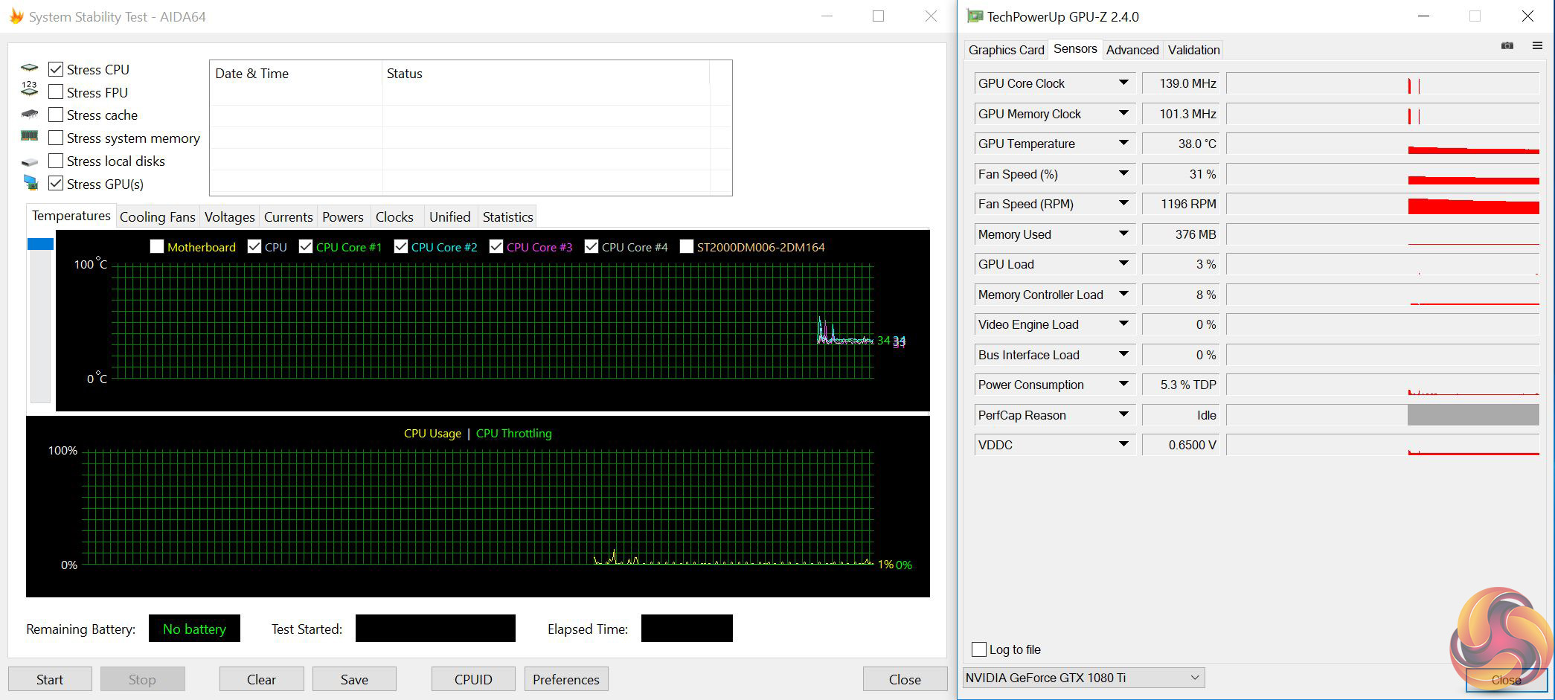
Task: Enable Stress system memory checkbox
Action: tap(55, 138)
